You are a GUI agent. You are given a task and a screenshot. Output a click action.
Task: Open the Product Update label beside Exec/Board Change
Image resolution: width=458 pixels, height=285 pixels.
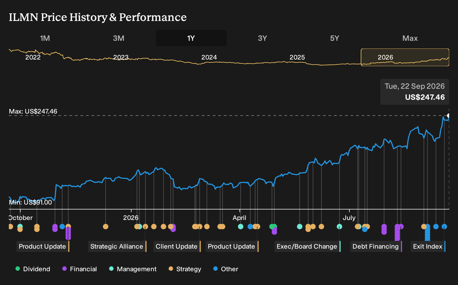[232, 246]
